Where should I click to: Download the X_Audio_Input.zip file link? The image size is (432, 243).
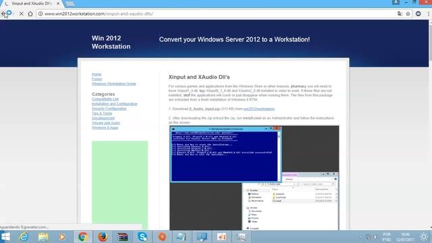point(204,109)
